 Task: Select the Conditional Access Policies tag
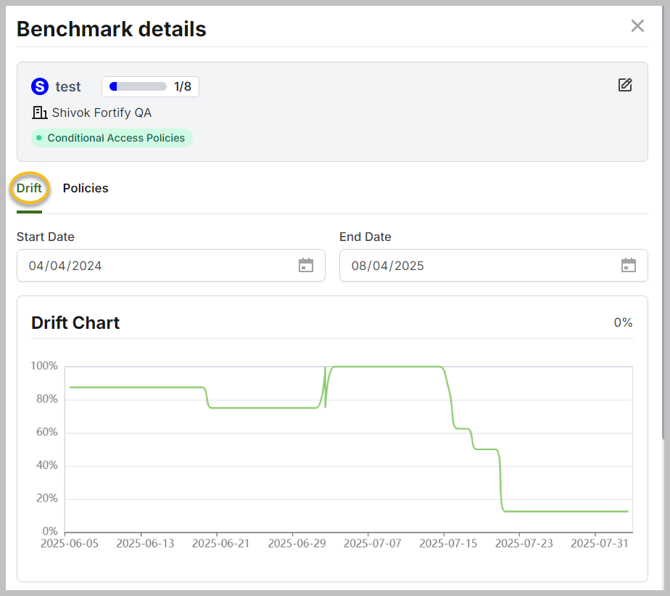click(112, 138)
